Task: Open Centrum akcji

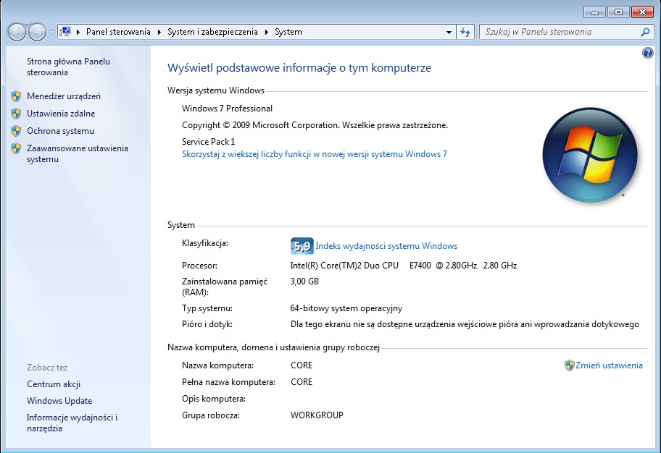Action: click(x=54, y=384)
